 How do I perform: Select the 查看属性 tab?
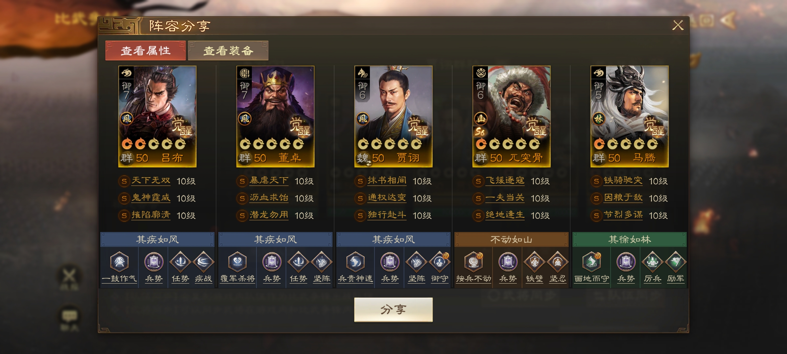[146, 50]
